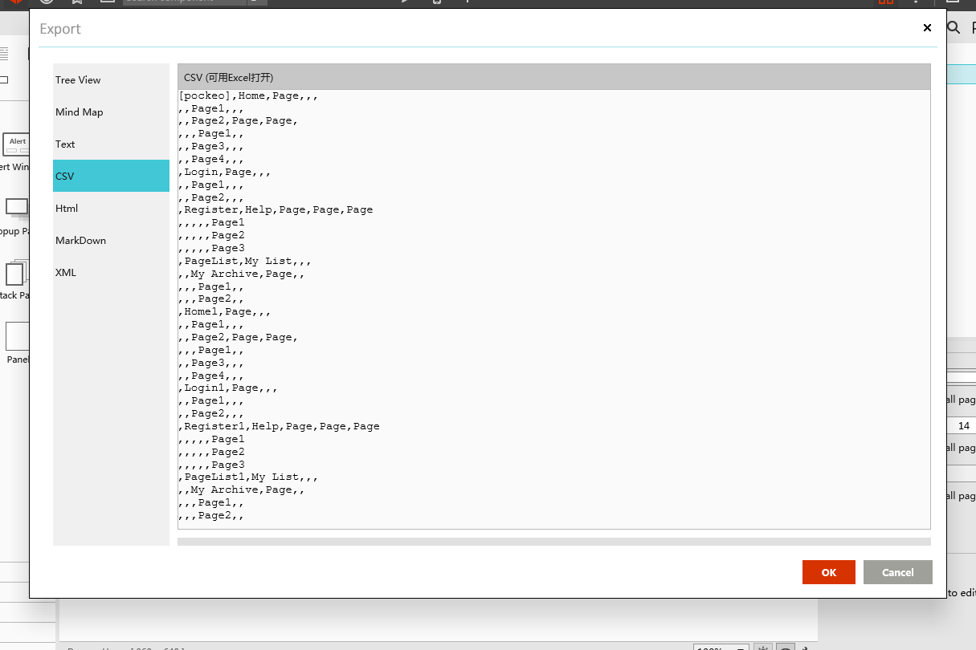Open the XML export tab
Viewport: 976px width, 650px height.
111,272
